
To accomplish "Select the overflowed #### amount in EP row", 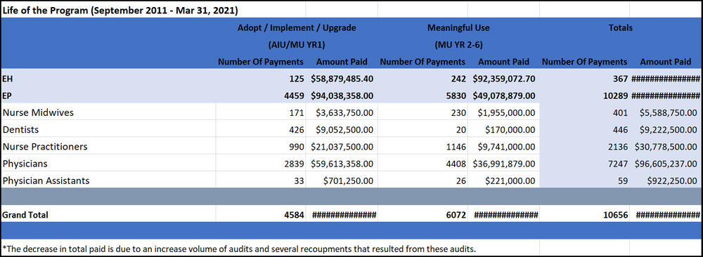I will point(666,95).
